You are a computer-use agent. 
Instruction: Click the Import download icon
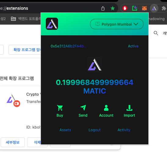tap(129, 108)
